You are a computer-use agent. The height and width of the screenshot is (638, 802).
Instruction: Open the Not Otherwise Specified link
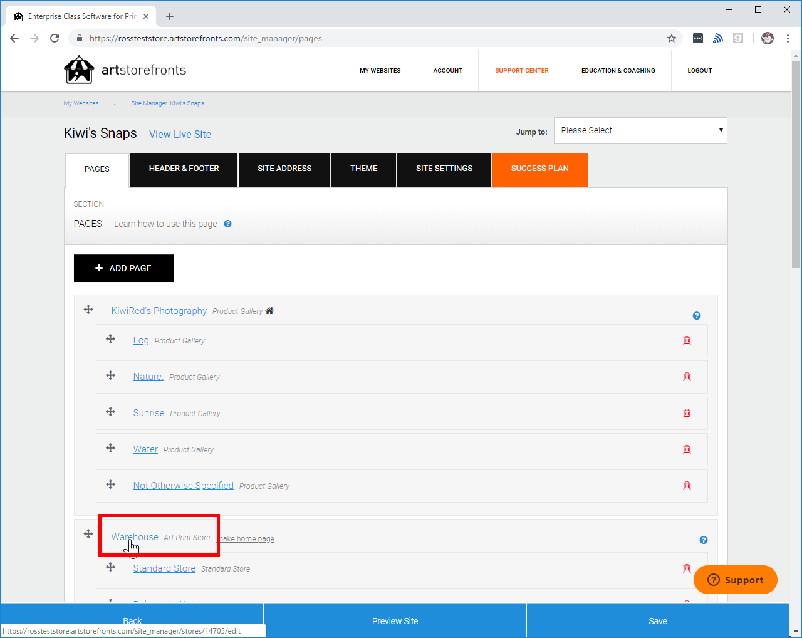coord(184,486)
